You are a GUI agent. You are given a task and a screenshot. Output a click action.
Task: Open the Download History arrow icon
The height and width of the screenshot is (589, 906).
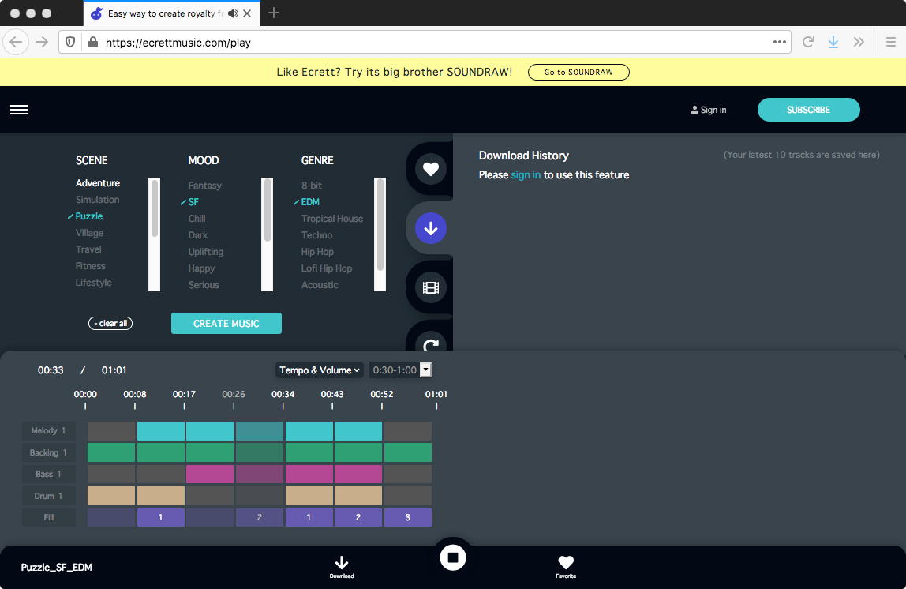pyautogui.click(x=430, y=228)
